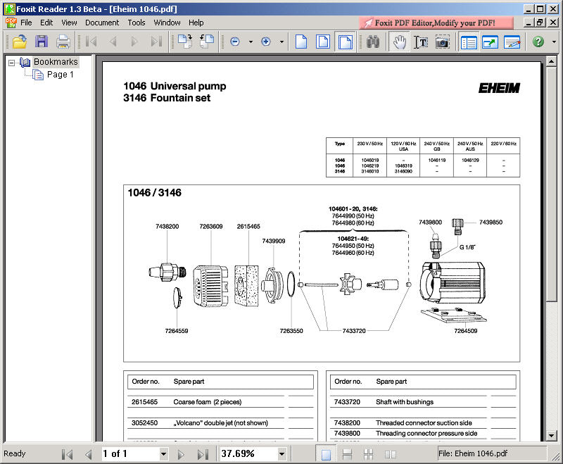Open the page number dropdown

pos(163,454)
